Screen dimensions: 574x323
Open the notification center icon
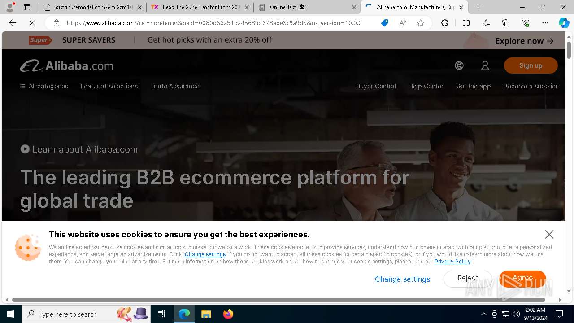[x=559, y=314]
